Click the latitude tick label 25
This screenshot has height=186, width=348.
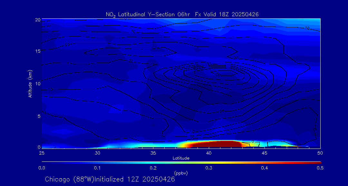pyautogui.click(x=42, y=153)
